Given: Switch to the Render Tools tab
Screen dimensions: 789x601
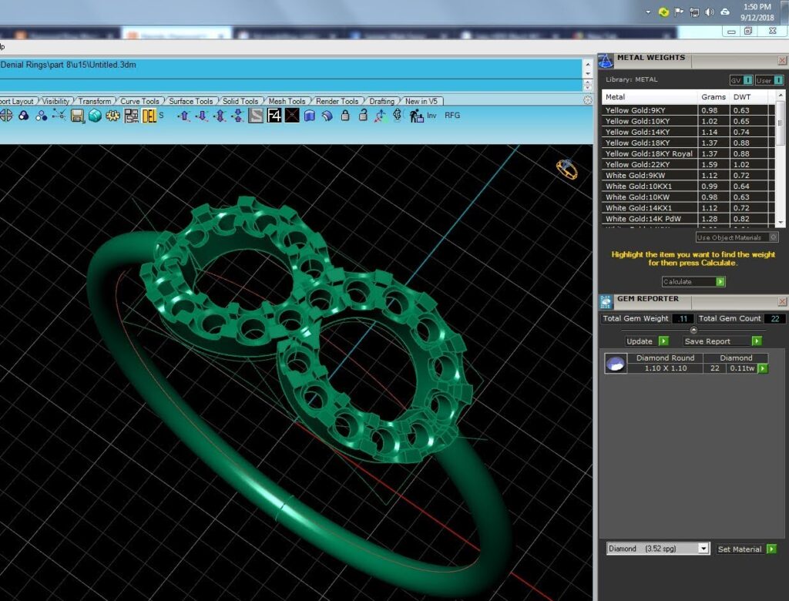Looking at the screenshot, I should (337, 101).
